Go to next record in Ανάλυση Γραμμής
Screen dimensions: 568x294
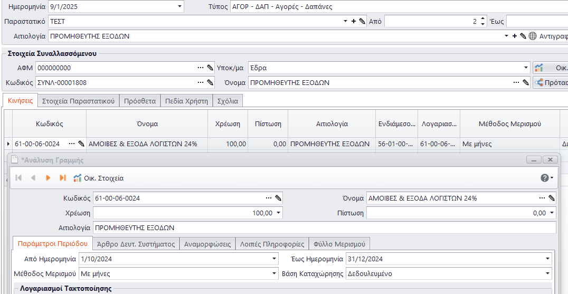(48, 178)
